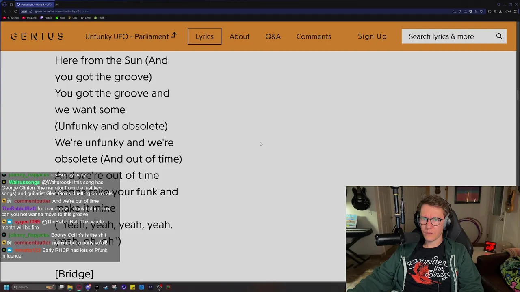Click the Windows taskbar Search box

pos(34,287)
